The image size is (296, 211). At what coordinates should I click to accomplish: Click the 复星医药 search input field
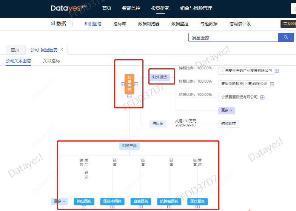click(233, 37)
